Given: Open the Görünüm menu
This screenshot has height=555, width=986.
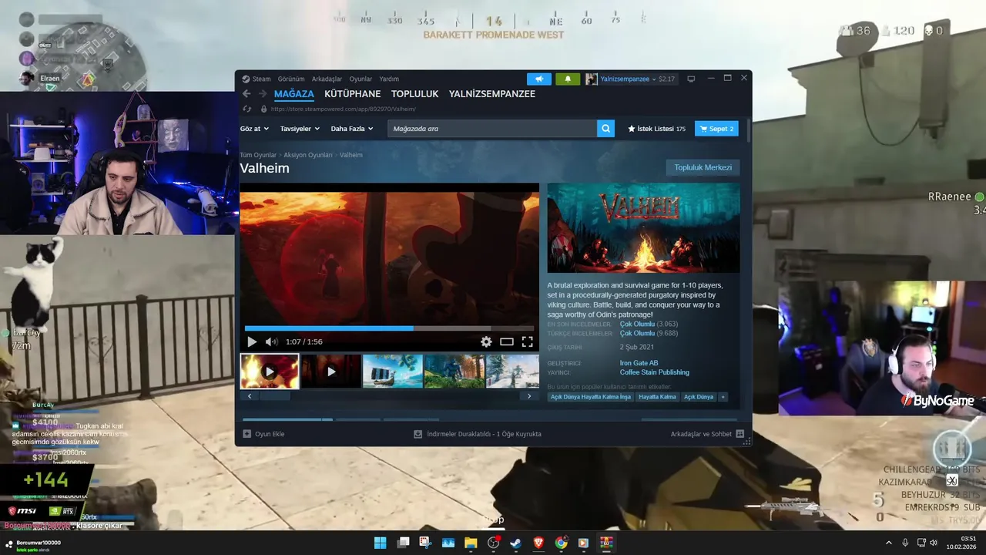Looking at the screenshot, I should 291,79.
